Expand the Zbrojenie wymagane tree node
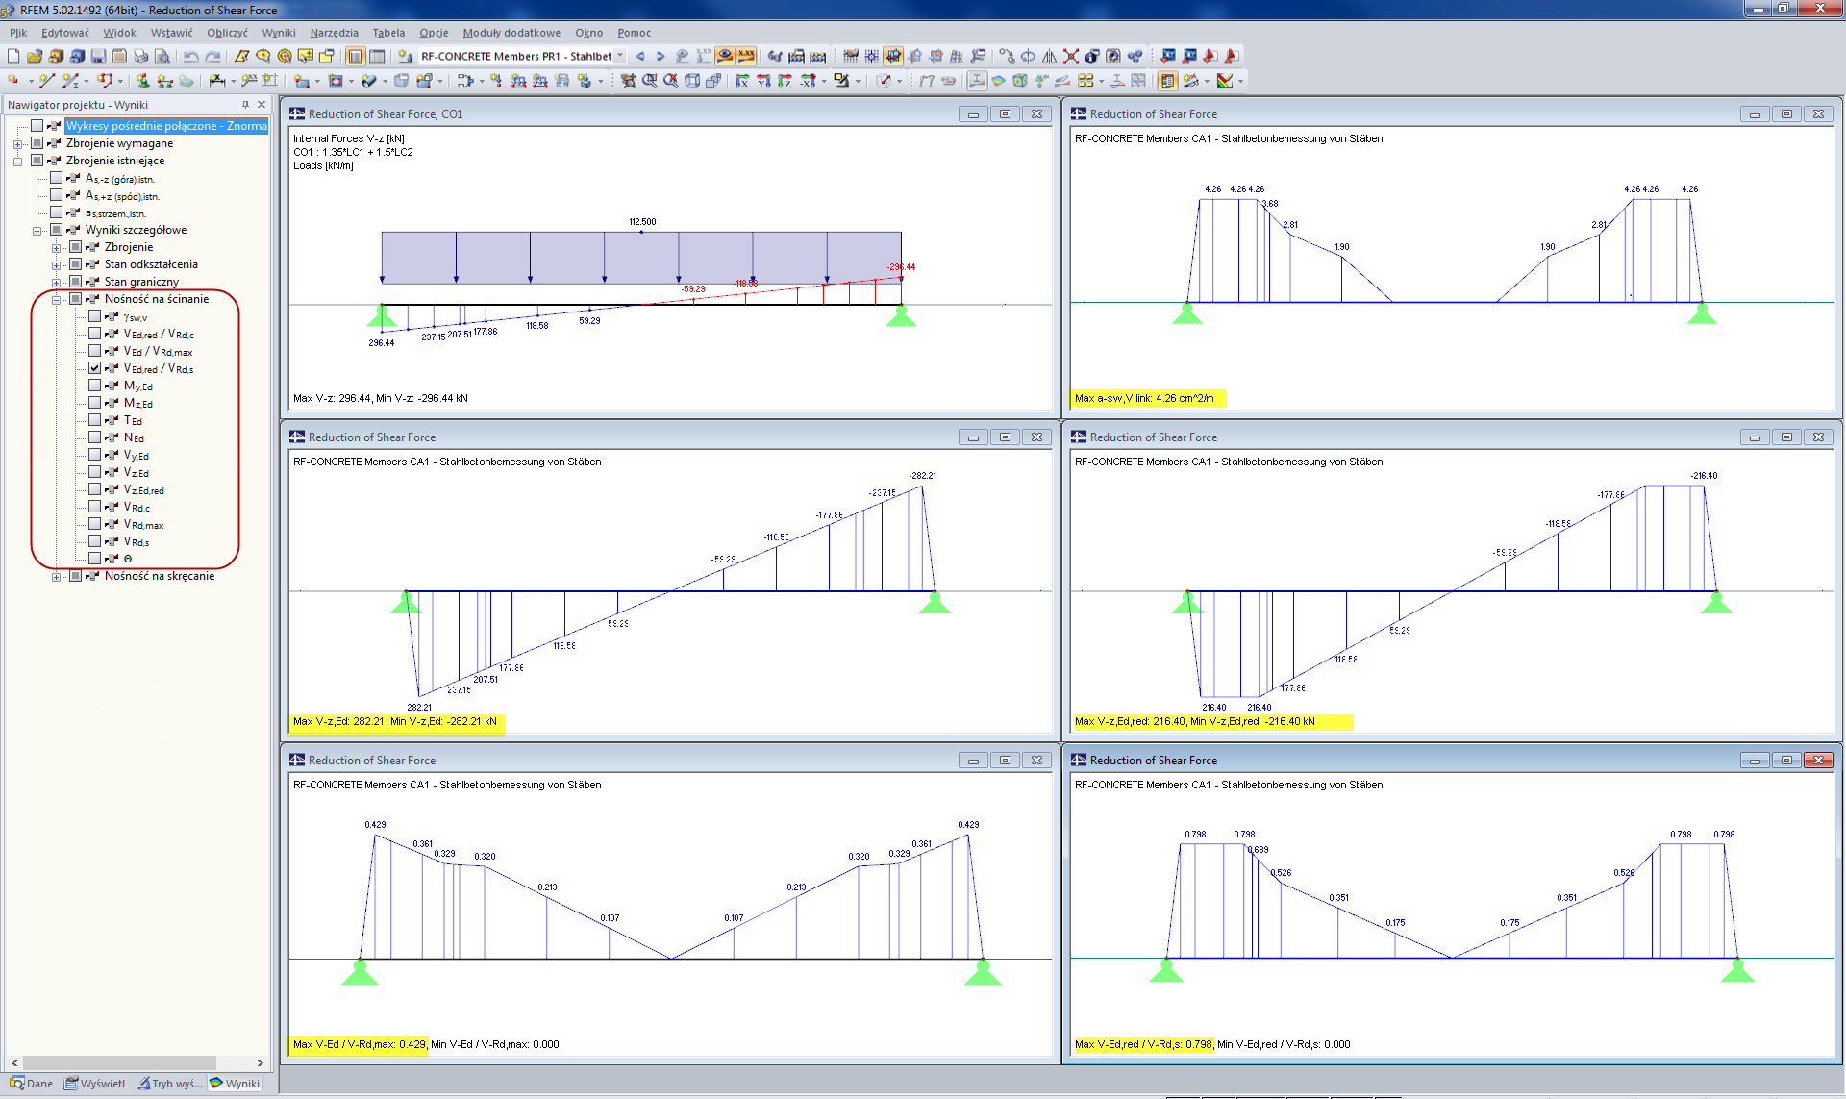The image size is (1846, 1099). (x=17, y=144)
